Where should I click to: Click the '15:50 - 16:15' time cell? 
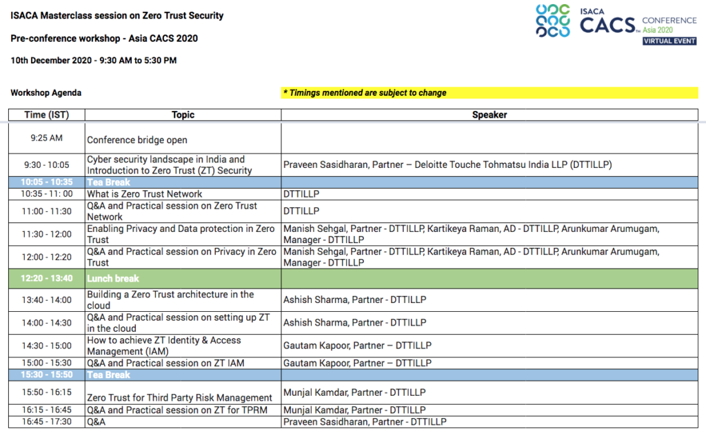click(47, 392)
